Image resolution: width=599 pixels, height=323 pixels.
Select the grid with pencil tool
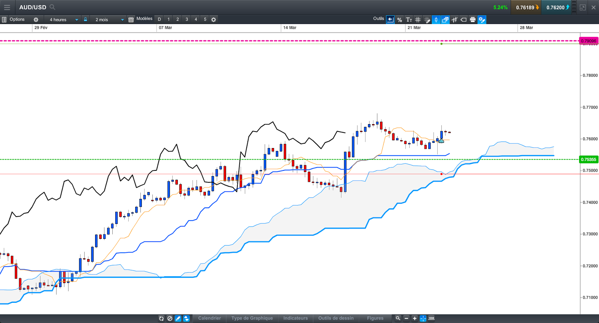click(427, 19)
